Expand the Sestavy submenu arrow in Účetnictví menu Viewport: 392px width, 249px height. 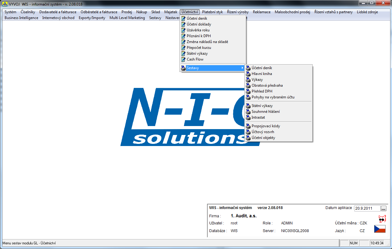242,68
